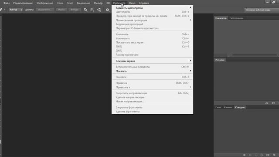This screenshot has width=279, height=157.
Task: Open the Окно menu
Action: pos(132,3)
